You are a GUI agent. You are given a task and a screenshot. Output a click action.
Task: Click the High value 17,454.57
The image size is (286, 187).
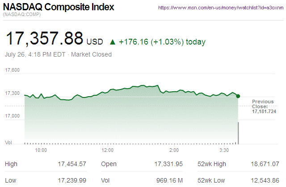[x=71, y=164]
